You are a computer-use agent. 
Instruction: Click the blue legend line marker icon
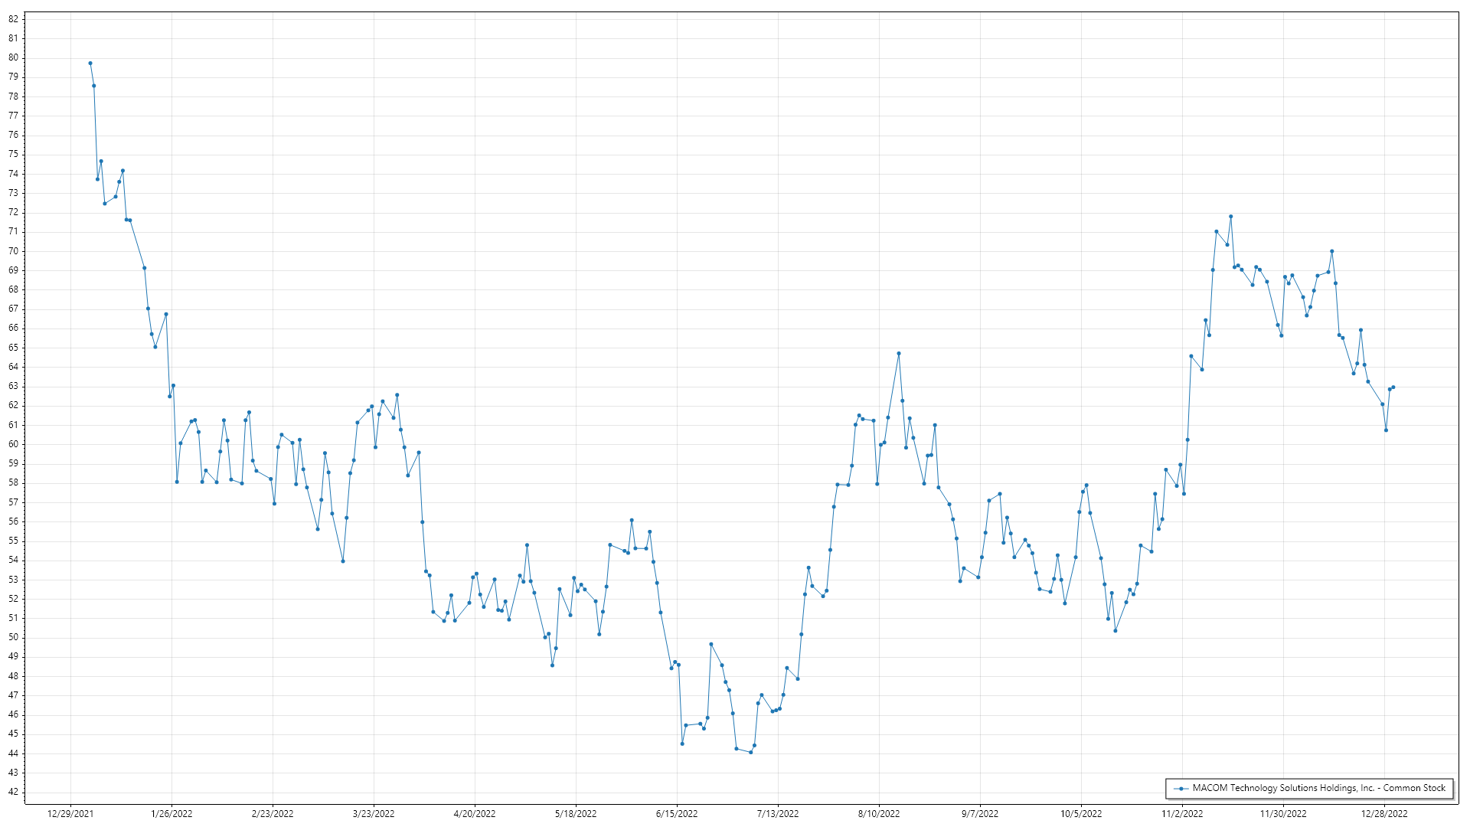[1182, 789]
